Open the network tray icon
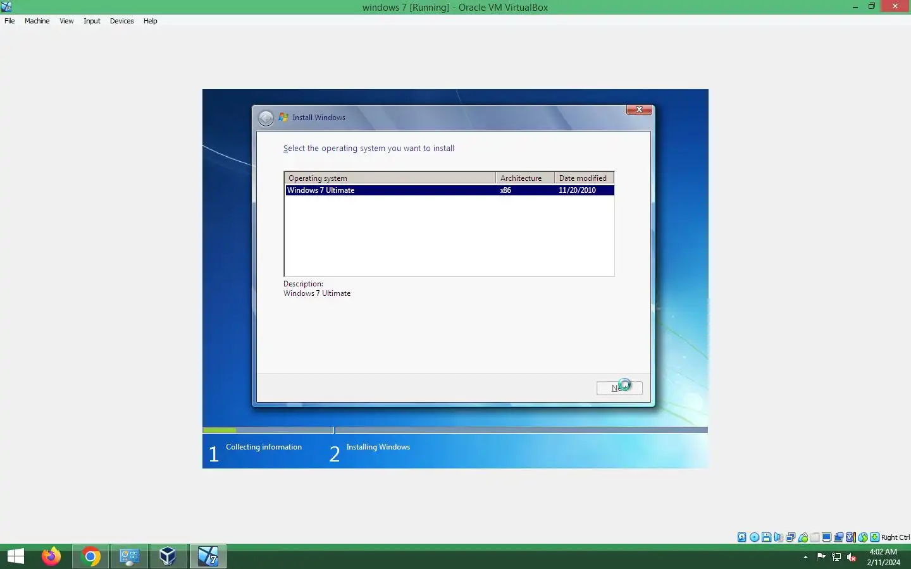 (x=836, y=557)
